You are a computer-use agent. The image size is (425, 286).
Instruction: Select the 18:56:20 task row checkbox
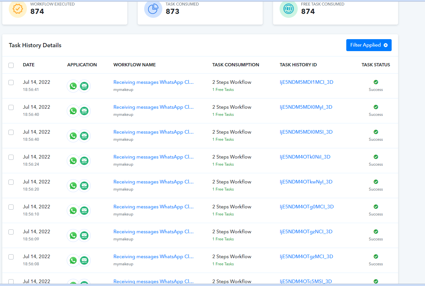point(11,182)
